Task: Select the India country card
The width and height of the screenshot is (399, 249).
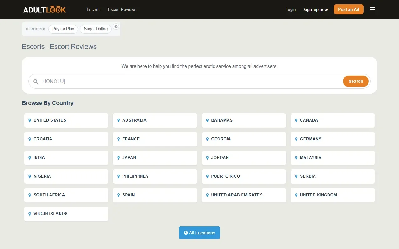Action: click(66, 158)
